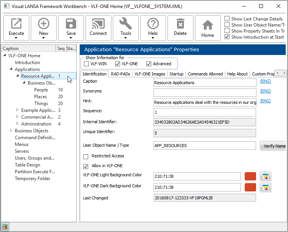Switch to the RAD-PADs tab

(120, 74)
